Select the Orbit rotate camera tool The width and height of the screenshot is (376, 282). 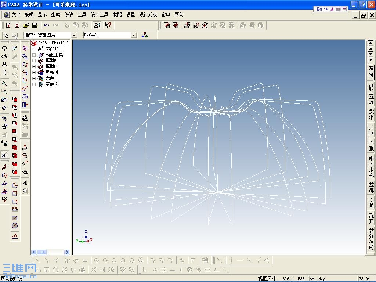point(4,56)
